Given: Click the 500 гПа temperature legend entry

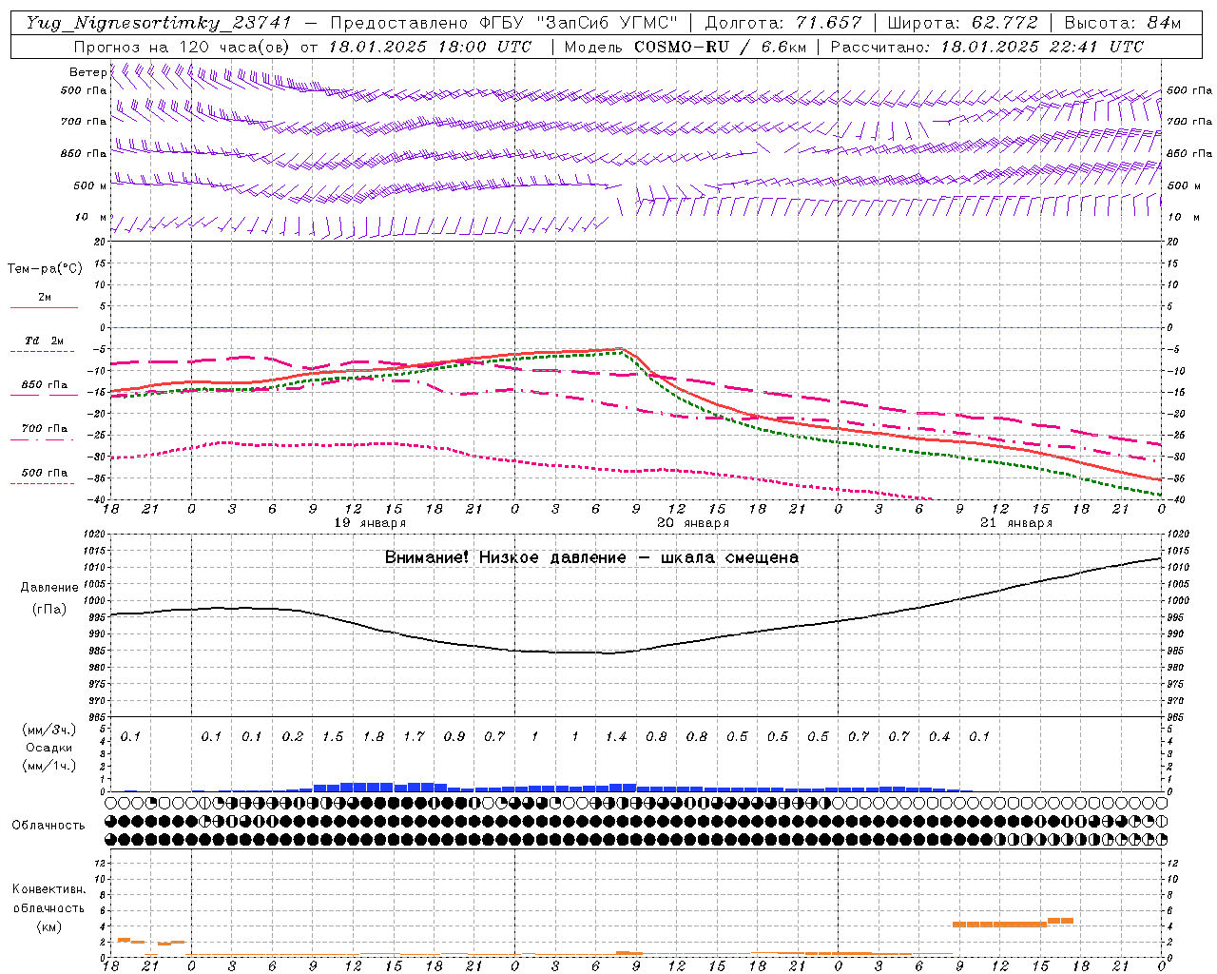Looking at the screenshot, I should [44, 473].
